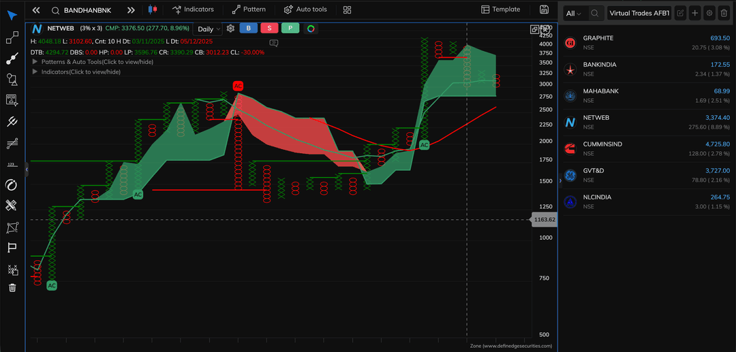Toggle the green P button
The width and height of the screenshot is (736, 352).
point(290,29)
